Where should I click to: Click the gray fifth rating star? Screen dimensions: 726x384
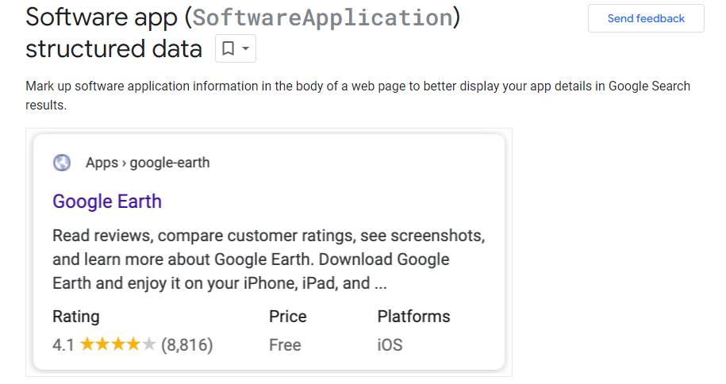pyautogui.click(x=149, y=345)
